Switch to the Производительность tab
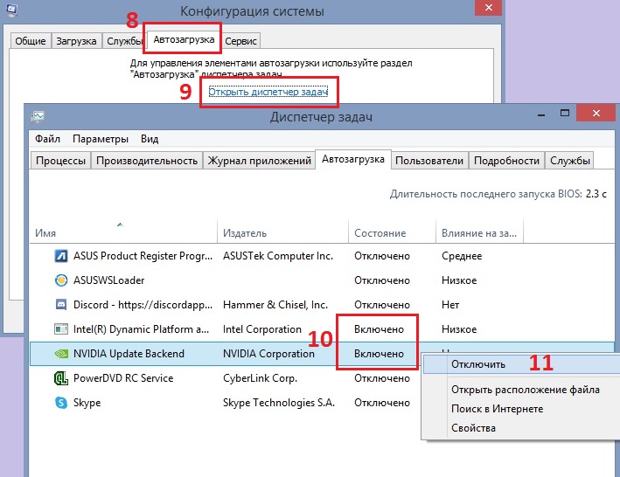Image resolution: width=620 pixels, height=477 pixels. coord(147,161)
